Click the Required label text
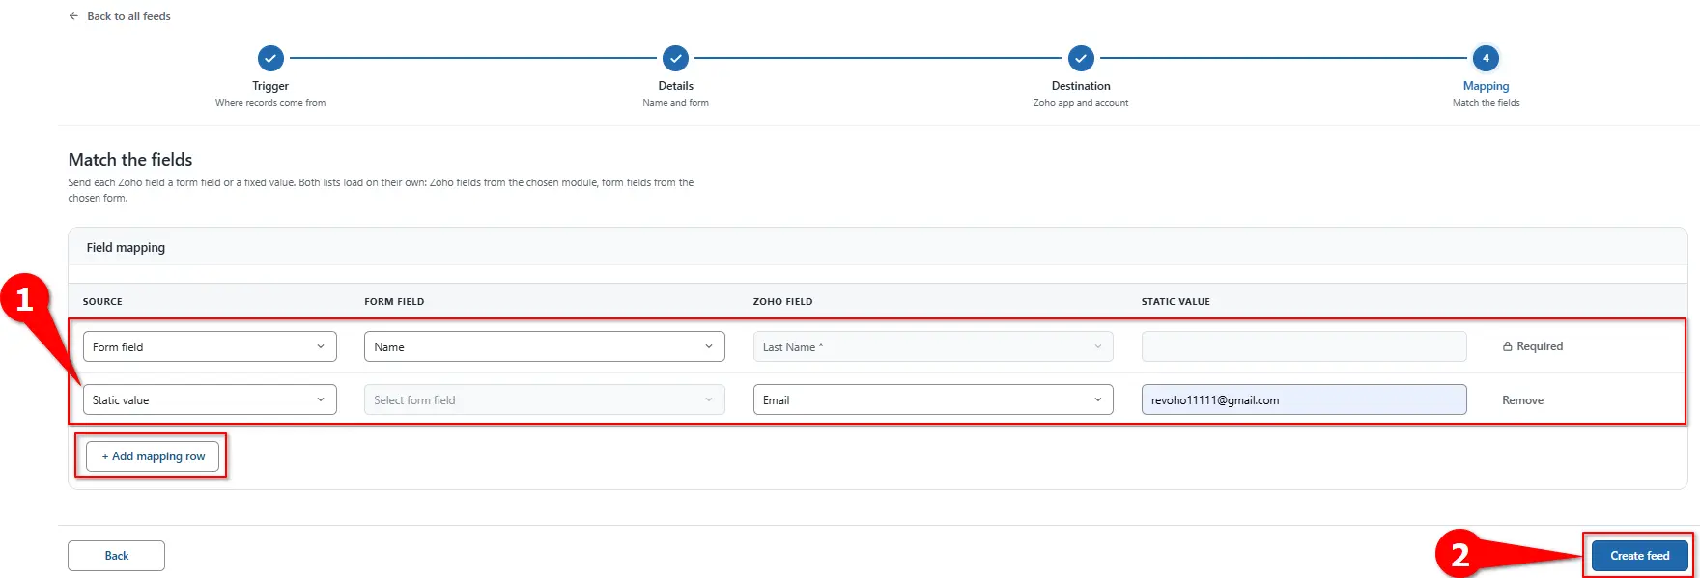Image resolution: width=1700 pixels, height=578 pixels. point(1540,346)
